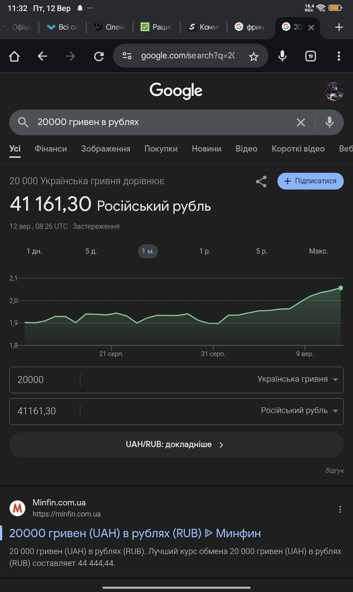Clear the search query with X icon
This screenshot has width=353, height=592.
pos(301,122)
